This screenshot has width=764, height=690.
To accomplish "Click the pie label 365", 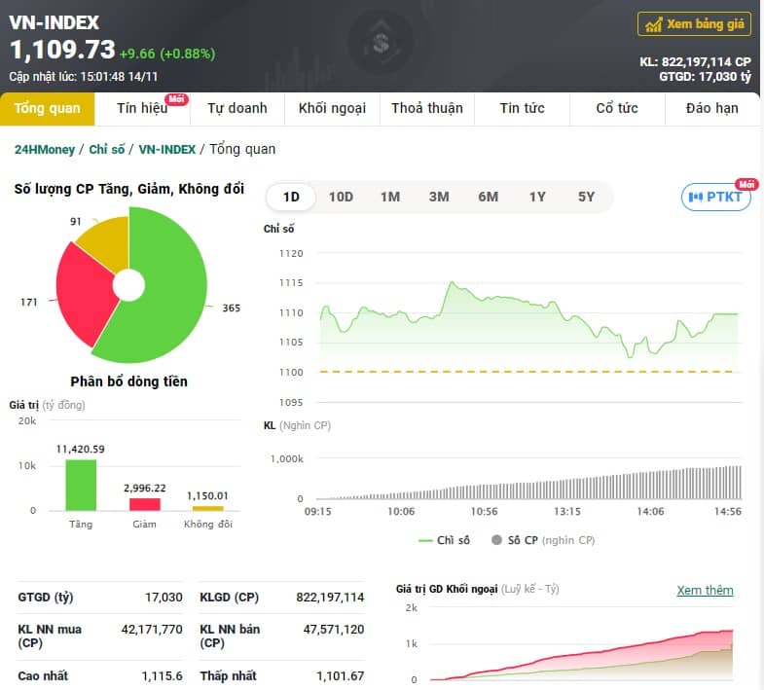I will pos(232,308).
